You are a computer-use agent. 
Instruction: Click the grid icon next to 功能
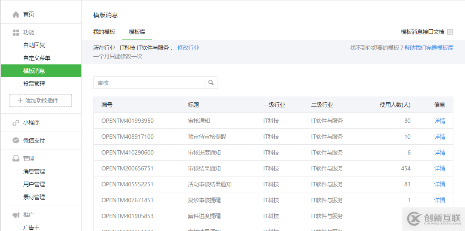[16, 33]
